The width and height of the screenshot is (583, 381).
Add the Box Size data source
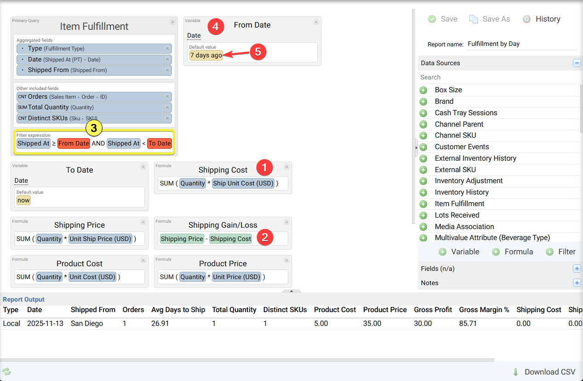pyautogui.click(x=423, y=90)
